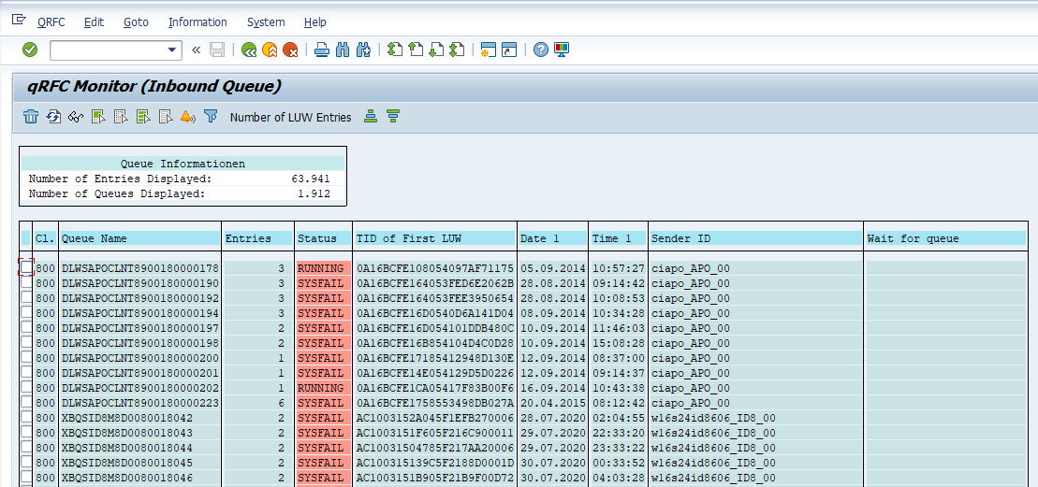
Task: Expand the command field with double chevron
Action: pyautogui.click(x=196, y=50)
